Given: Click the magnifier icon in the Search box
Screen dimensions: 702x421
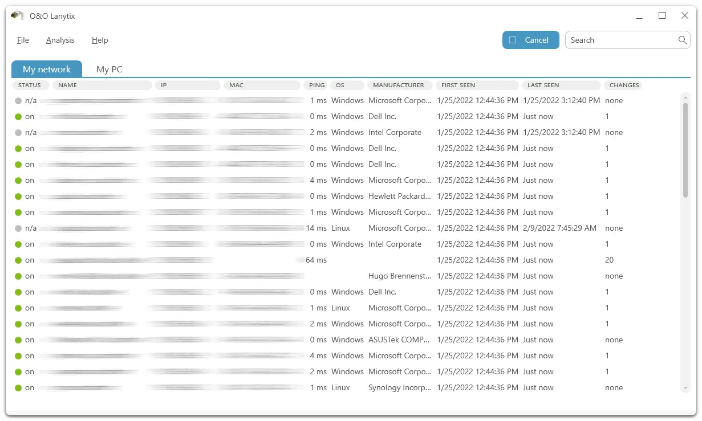Looking at the screenshot, I should [682, 40].
